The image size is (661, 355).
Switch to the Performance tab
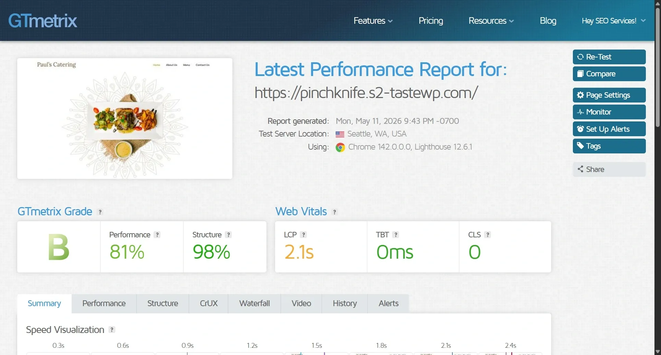coord(104,303)
